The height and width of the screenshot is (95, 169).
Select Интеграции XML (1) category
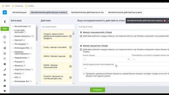coord(23,48)
